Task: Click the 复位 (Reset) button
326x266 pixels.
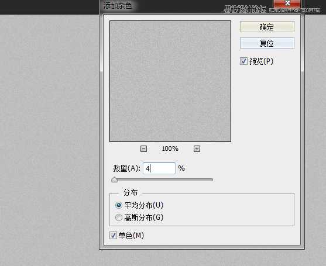Action: tap(267, 43)
